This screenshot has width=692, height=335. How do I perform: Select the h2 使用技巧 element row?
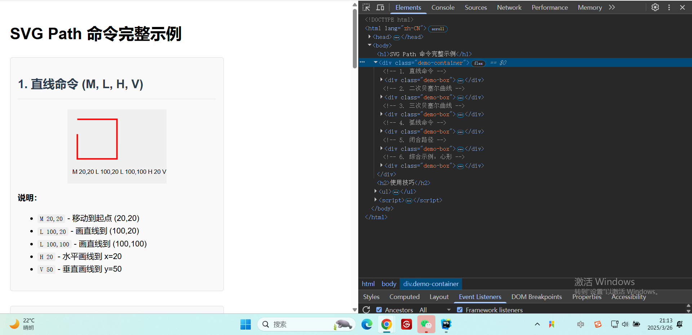(x=403, y=183)
